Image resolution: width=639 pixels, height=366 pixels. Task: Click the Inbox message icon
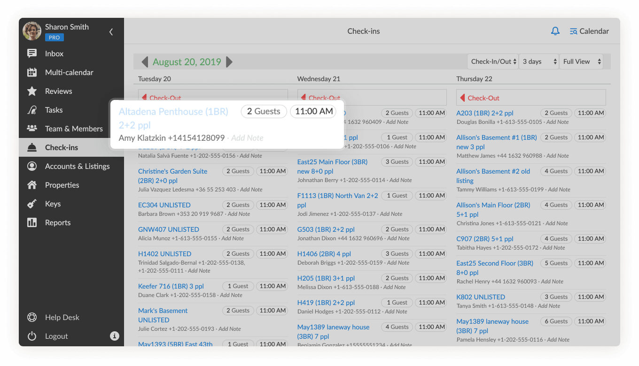click(32, 53)
